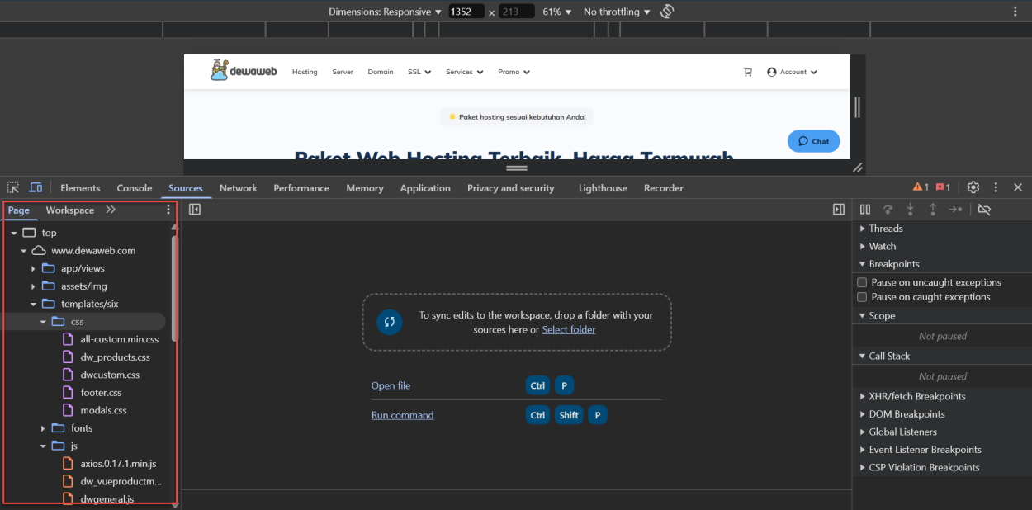Open the website shopping cart icon

[747, 73]
